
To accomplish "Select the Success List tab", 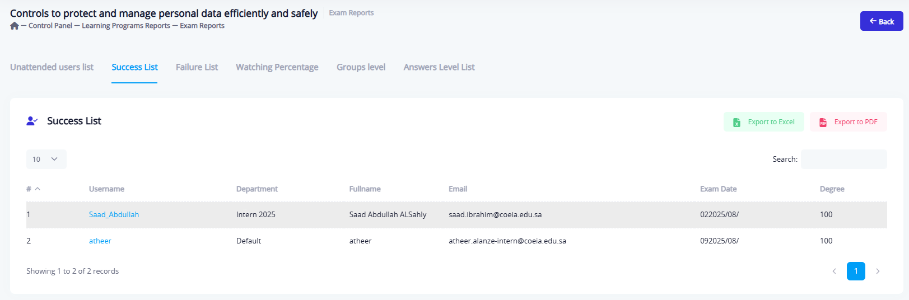I will click(134, 67).
